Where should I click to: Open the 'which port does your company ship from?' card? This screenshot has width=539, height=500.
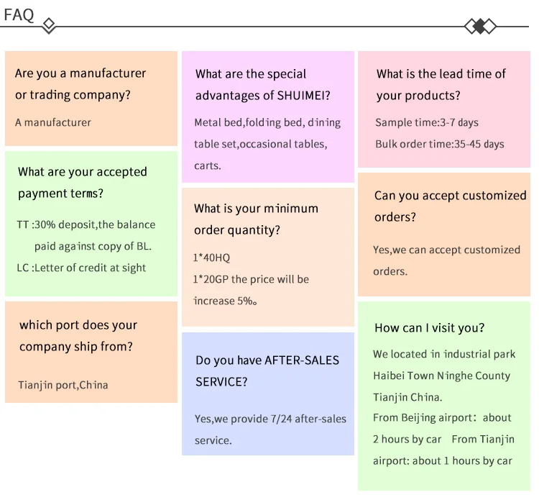[x=91, y=352]
